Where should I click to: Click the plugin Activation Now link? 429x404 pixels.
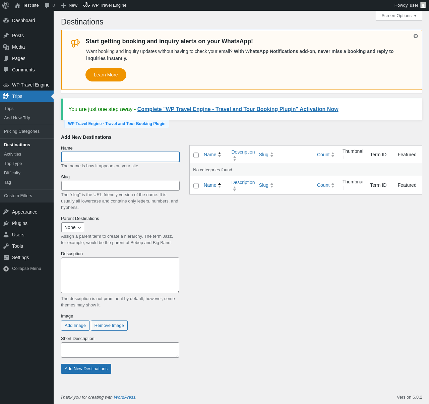[x=238, y=109]
